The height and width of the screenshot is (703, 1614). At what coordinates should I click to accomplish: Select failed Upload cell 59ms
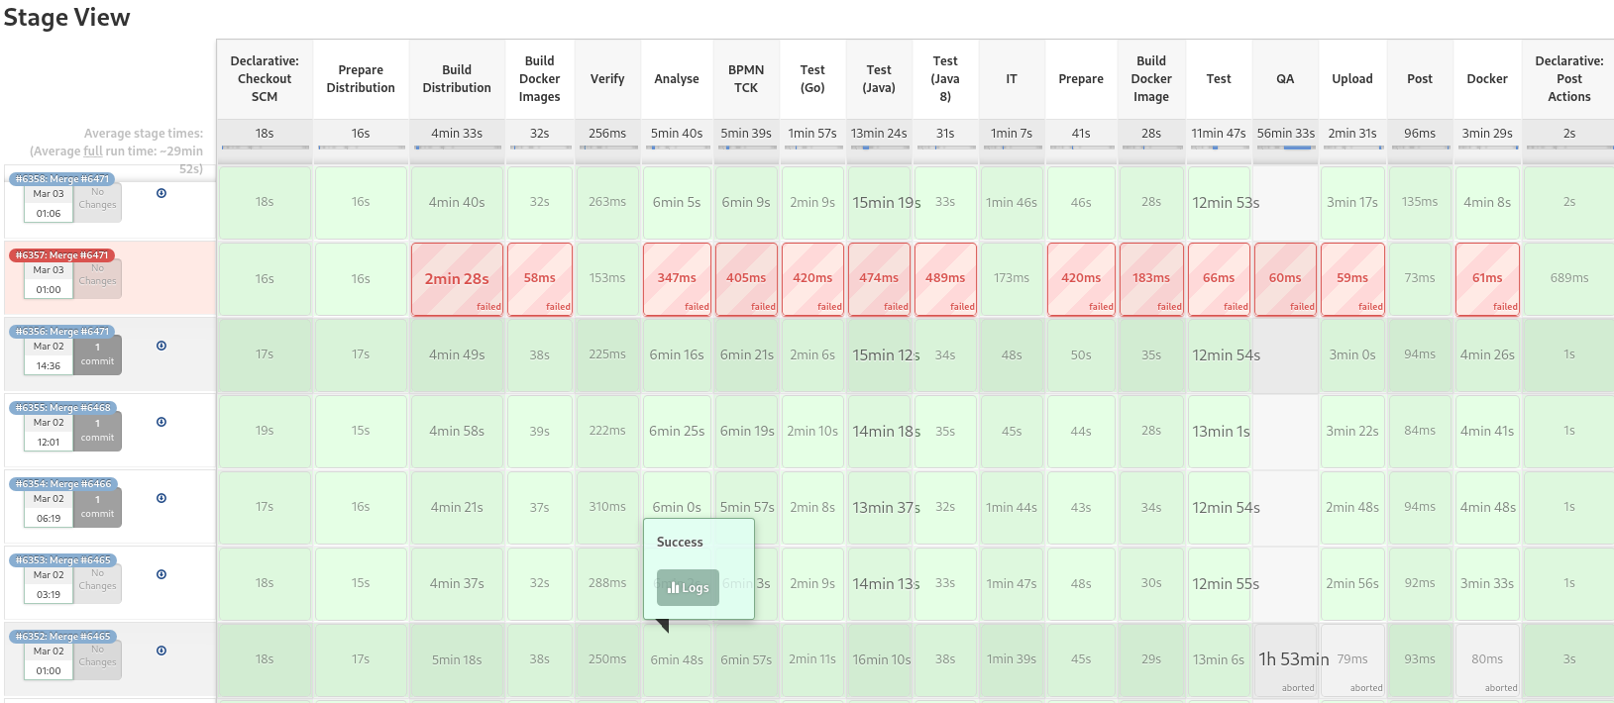(x=1352, y=279)
